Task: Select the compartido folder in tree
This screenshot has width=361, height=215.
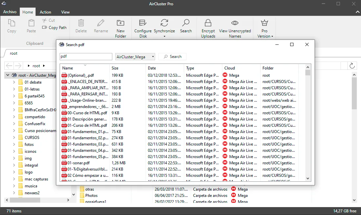Action: (x=35, y=117)
